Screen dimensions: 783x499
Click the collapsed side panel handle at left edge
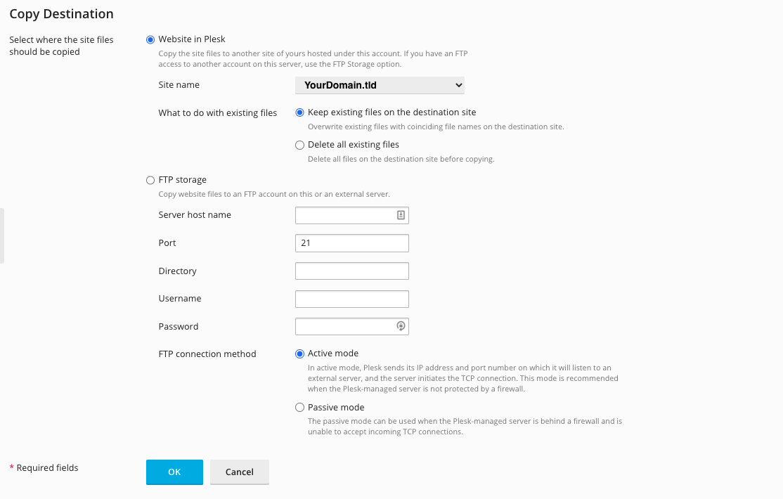click(2, 235)
